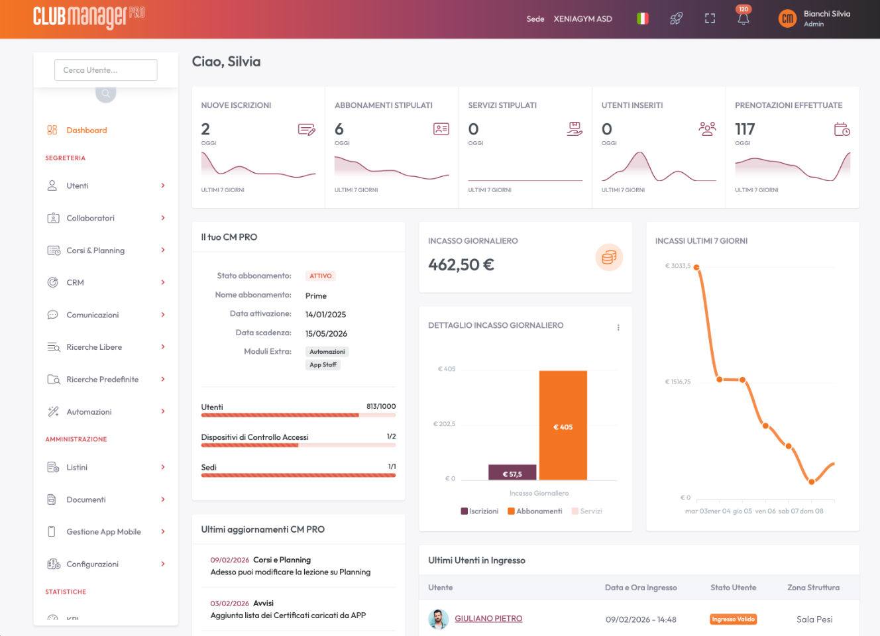
Task: Toggle the Servizi legend series
Action: [x=586, y=511]
